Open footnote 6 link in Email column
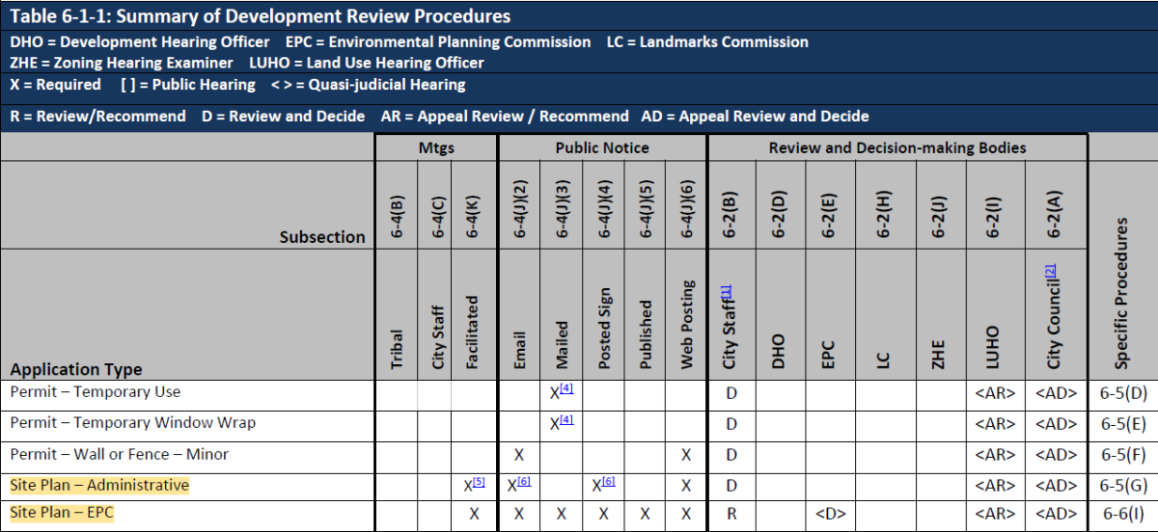Screen dimensions: 1158x532 coord(524,482)
